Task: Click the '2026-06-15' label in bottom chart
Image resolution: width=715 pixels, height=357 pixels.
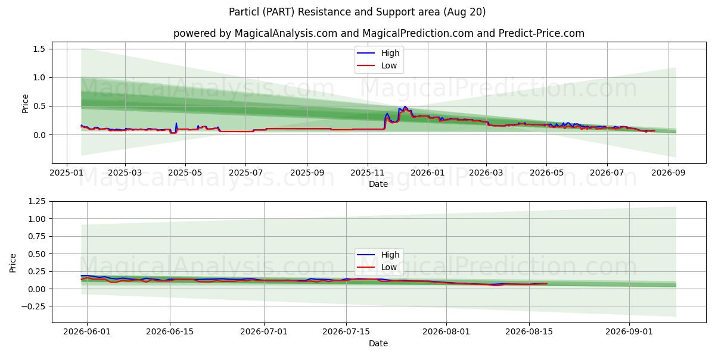Action: click(170, 332)
